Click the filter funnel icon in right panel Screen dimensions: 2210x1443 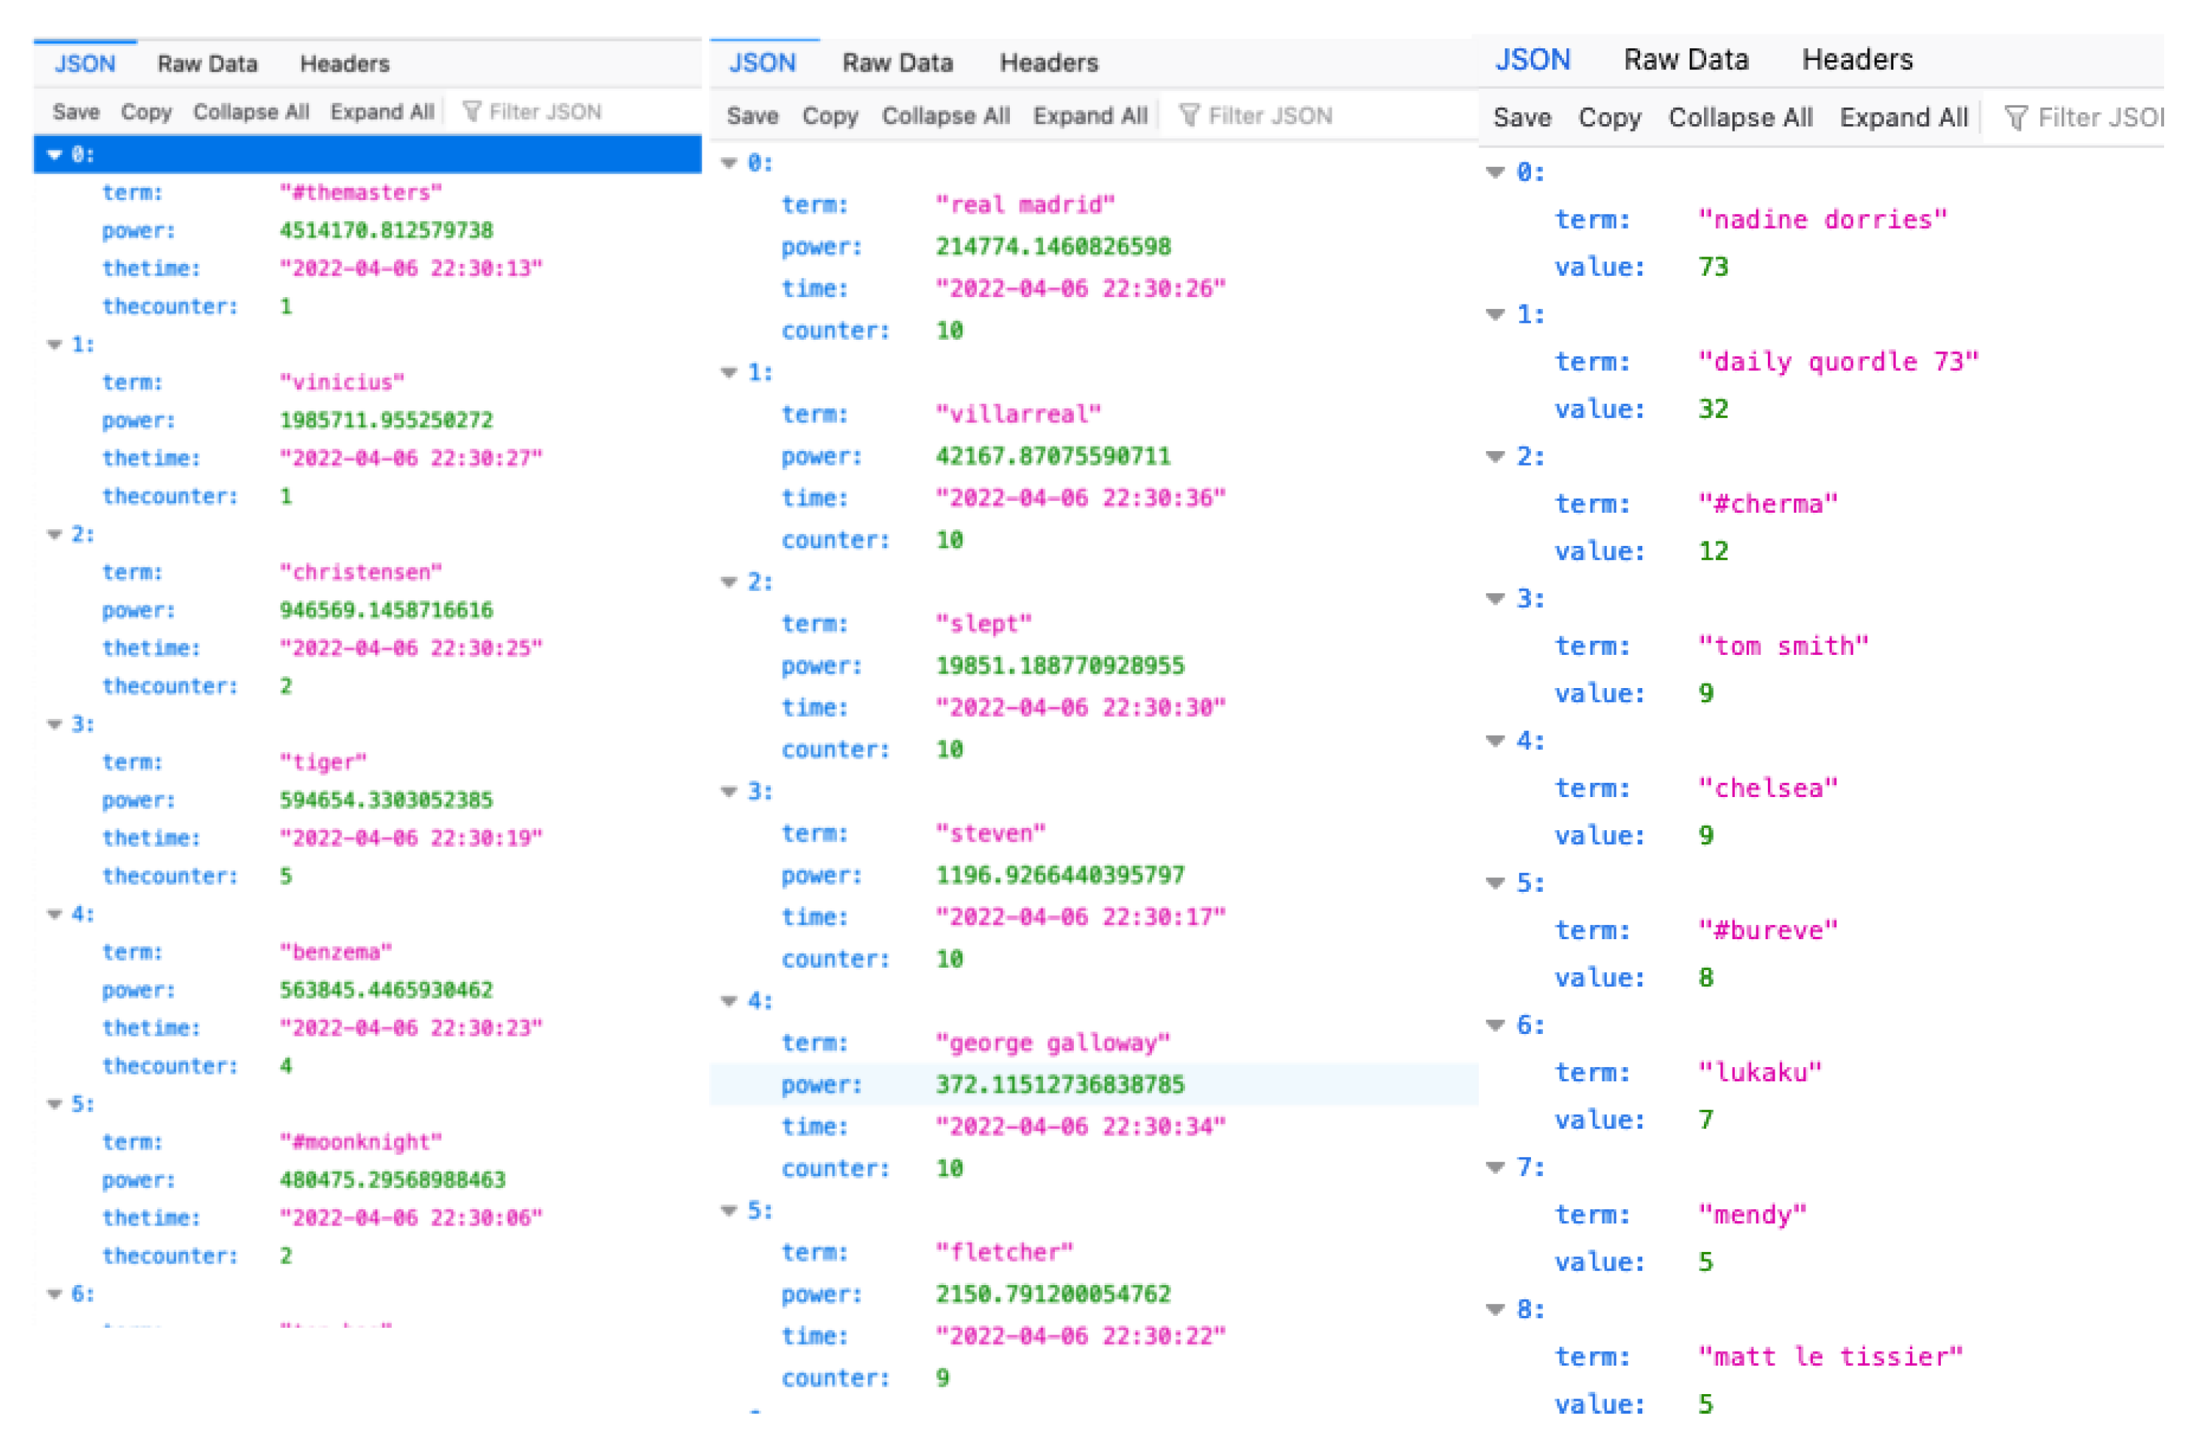2015,118
